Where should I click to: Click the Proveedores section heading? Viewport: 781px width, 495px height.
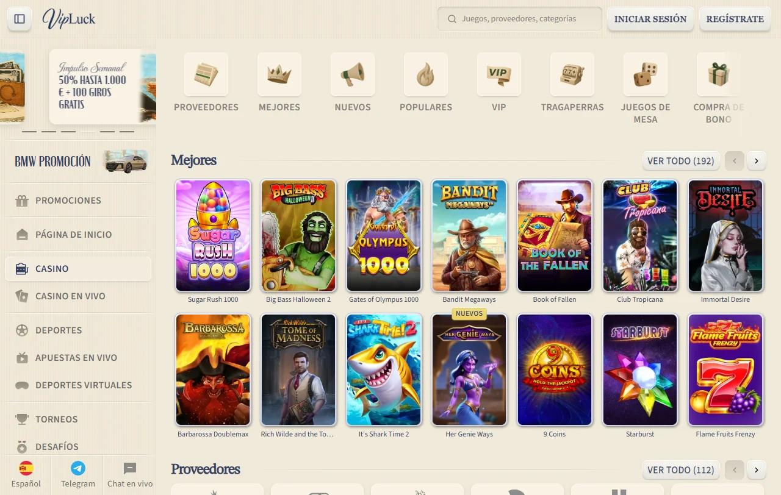[205, 469]
